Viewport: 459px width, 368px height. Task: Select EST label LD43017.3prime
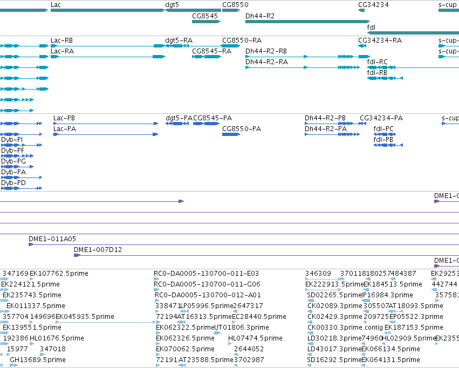[334, 349]
